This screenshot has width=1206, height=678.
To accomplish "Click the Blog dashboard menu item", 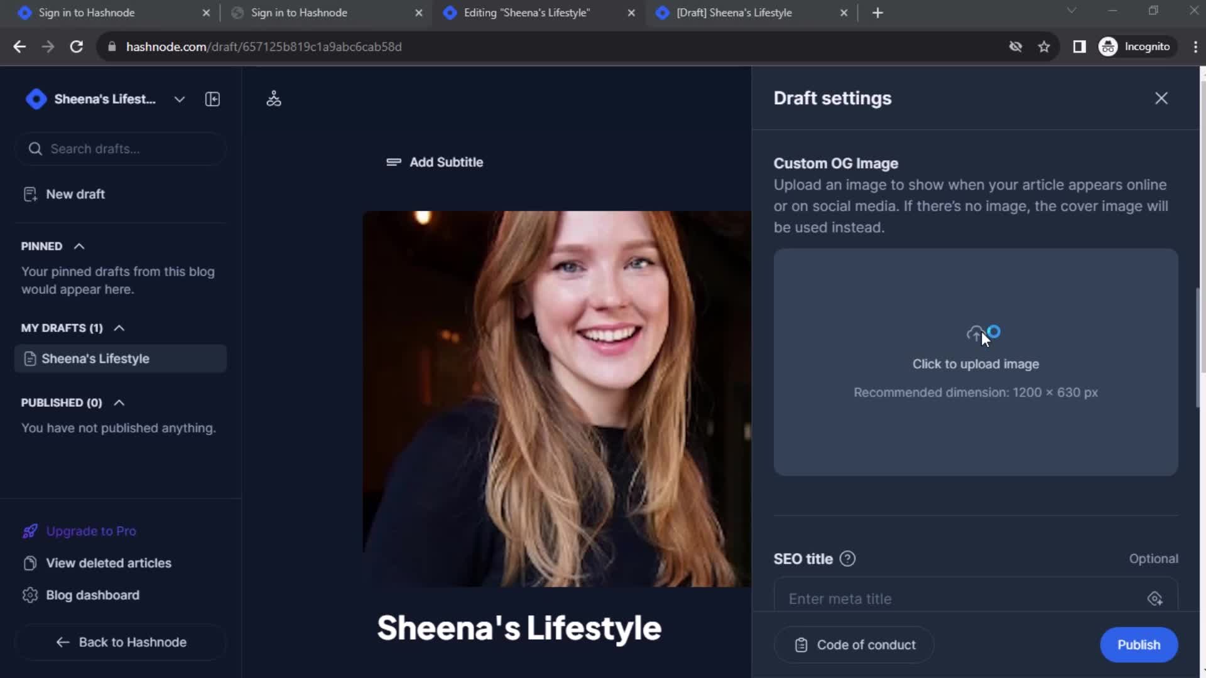I will point(93,595).
